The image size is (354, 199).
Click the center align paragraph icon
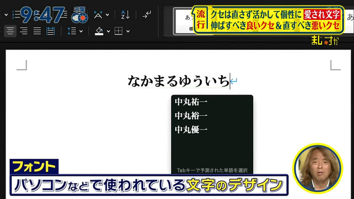10,31
